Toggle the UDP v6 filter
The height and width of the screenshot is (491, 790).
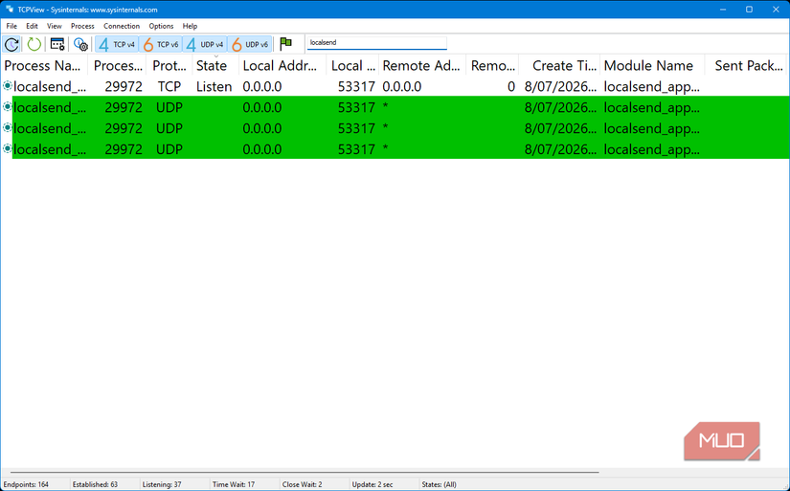[x=250, y=44]
